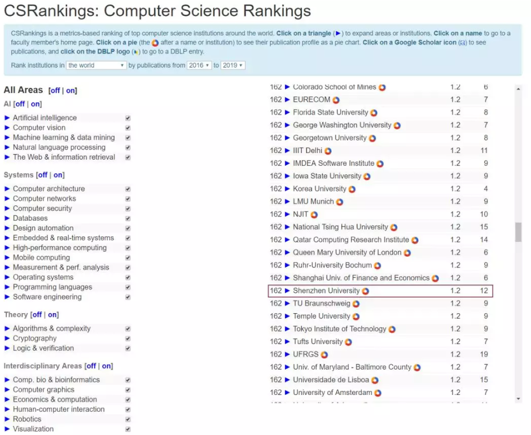This screenshot has height=435, width=531.
Task: Expand the Visualization area triangle
Action: tap(7, 429)
